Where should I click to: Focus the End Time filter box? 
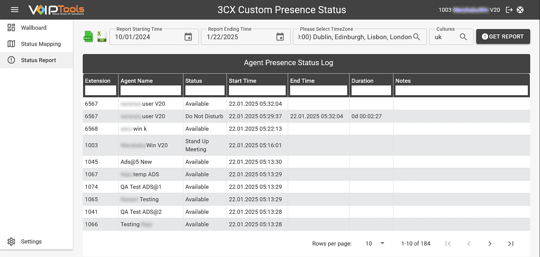[318, 90]
